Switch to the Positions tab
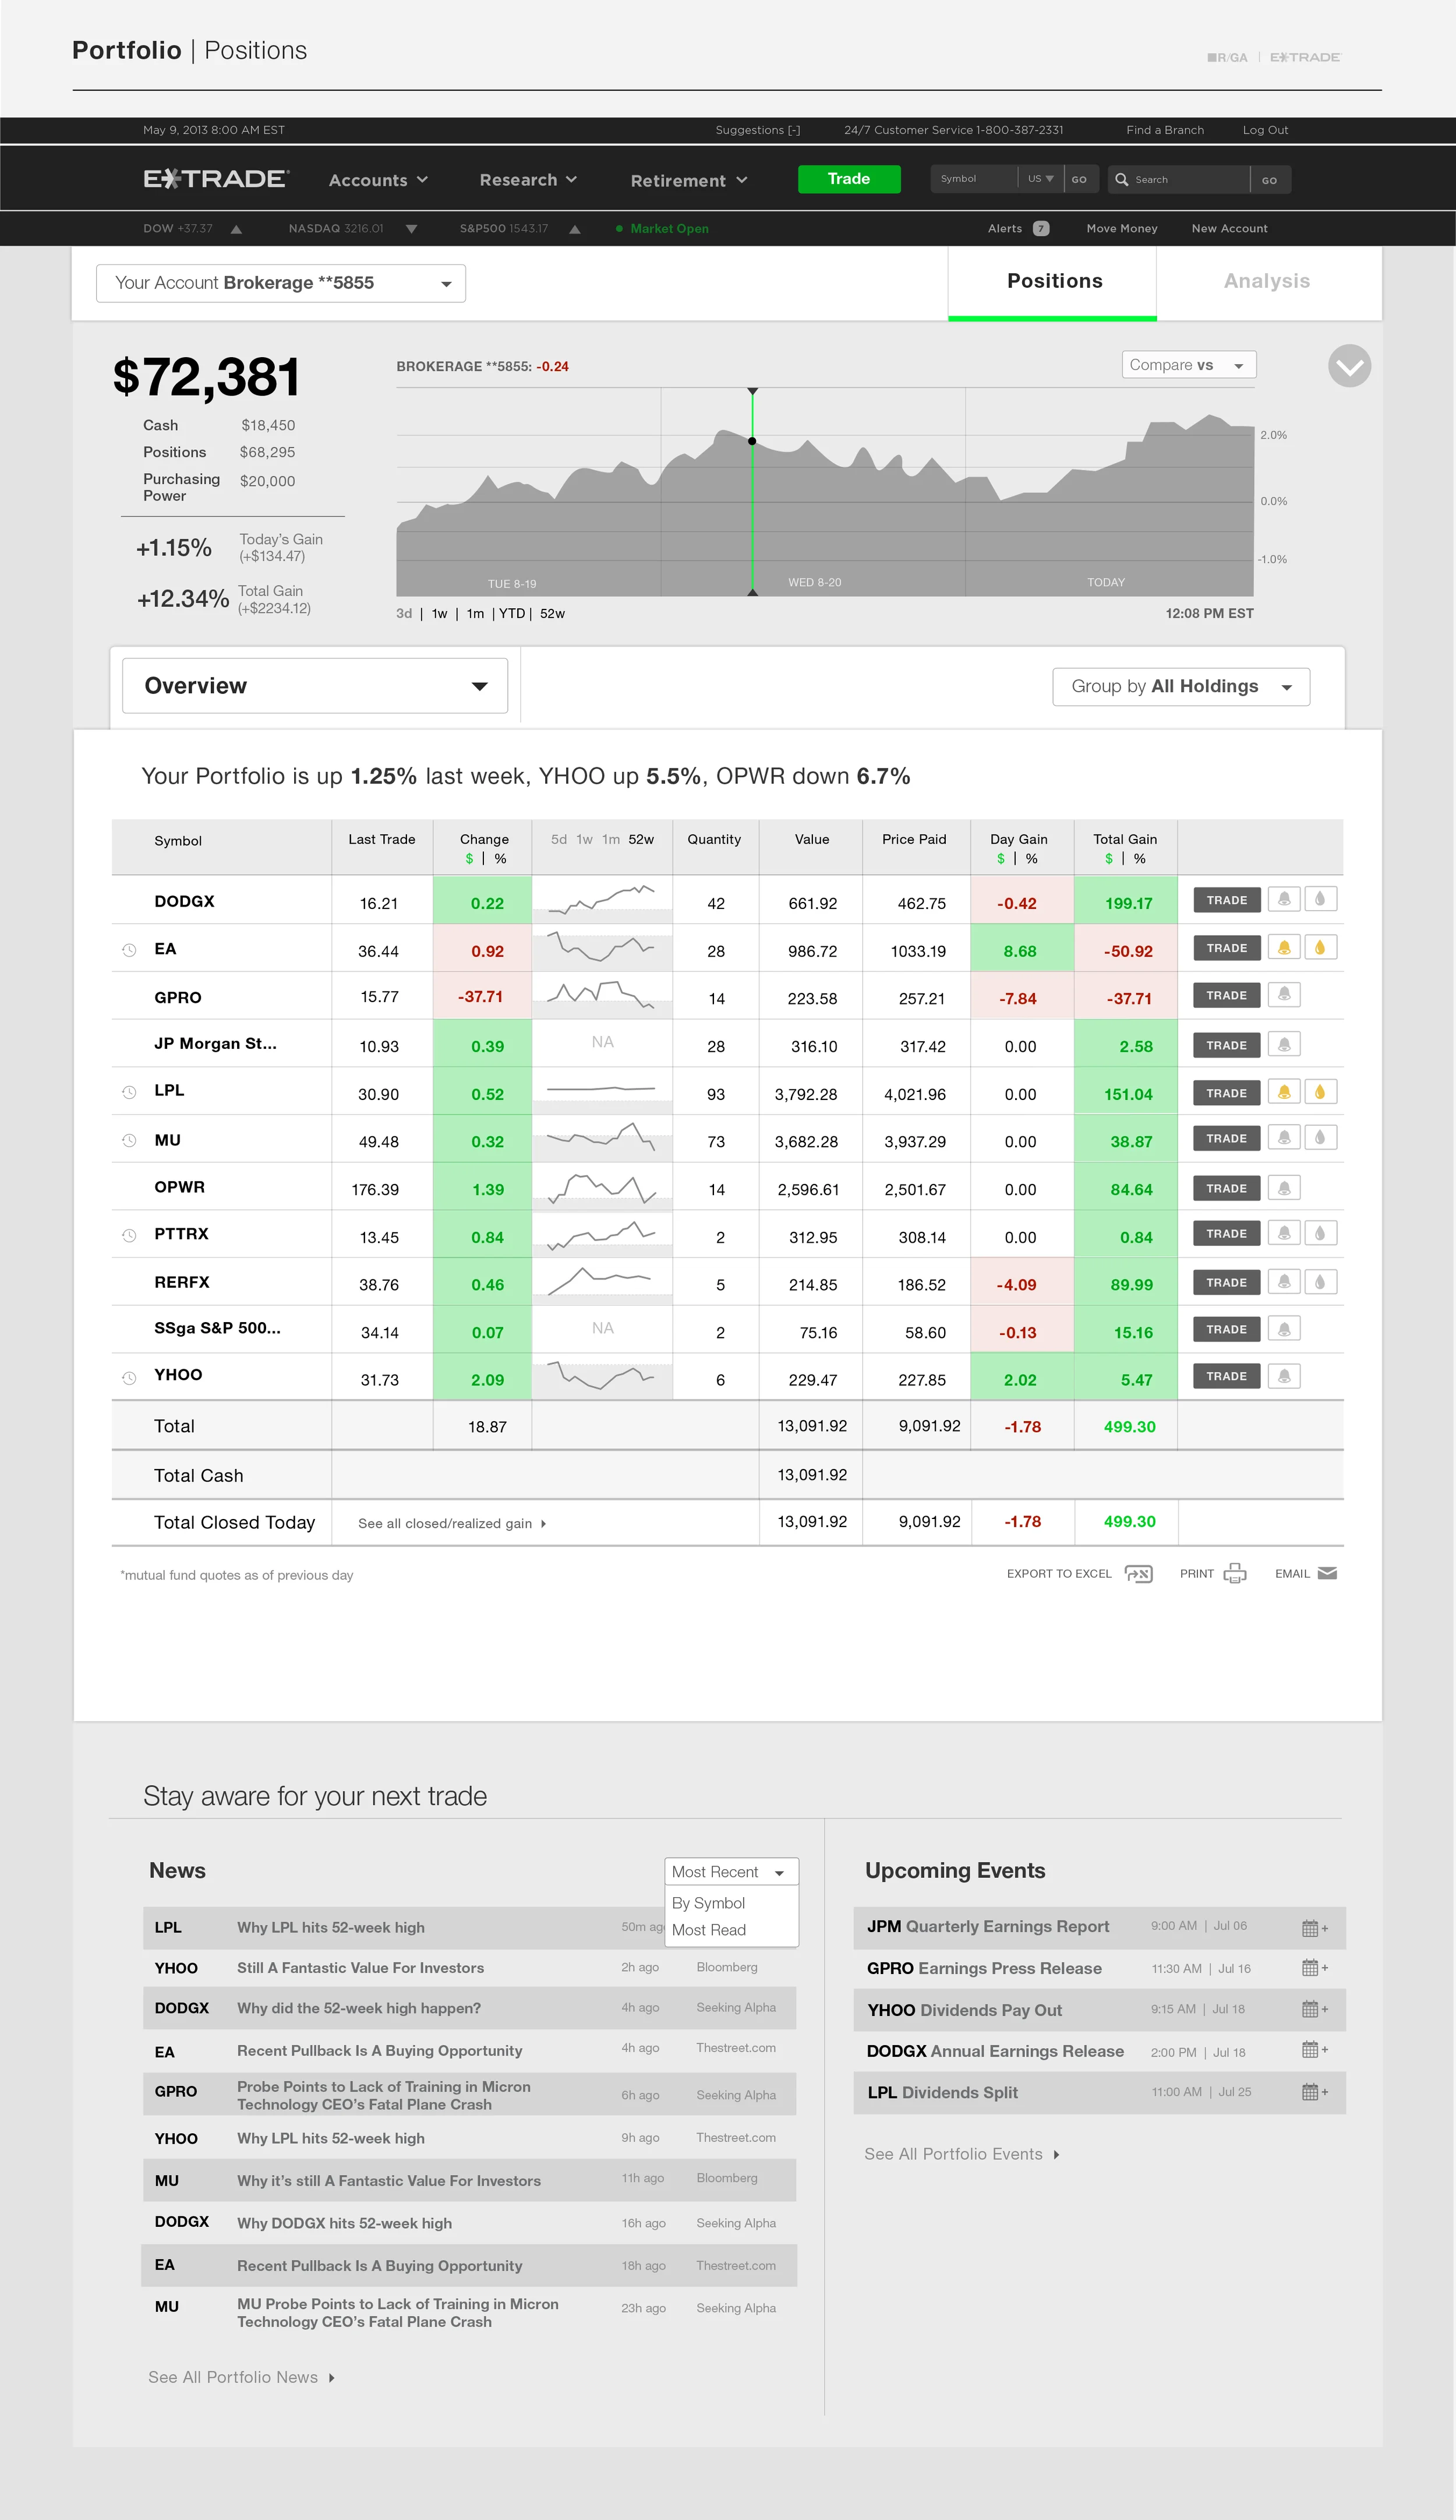1456x2520 pixels. coord(1054,282)
